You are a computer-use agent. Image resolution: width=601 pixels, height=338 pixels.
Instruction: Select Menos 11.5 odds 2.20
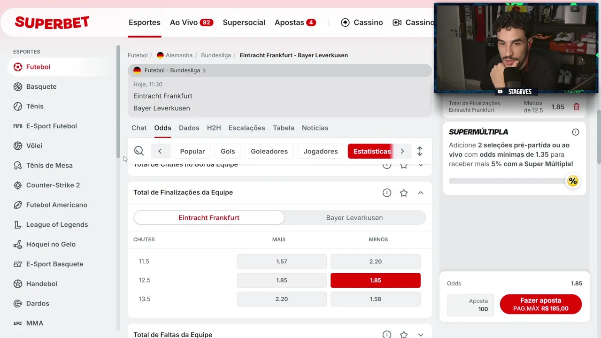point(376,261)
